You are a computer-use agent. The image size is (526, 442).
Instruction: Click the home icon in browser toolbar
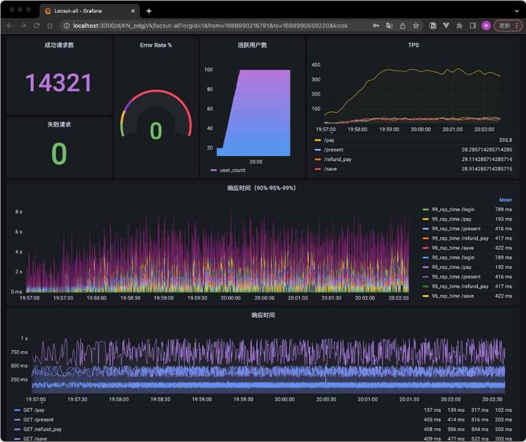point(50,25)
